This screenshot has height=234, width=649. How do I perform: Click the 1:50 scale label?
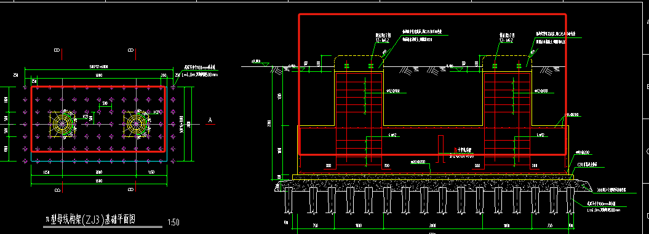click(x=173, y=222)
